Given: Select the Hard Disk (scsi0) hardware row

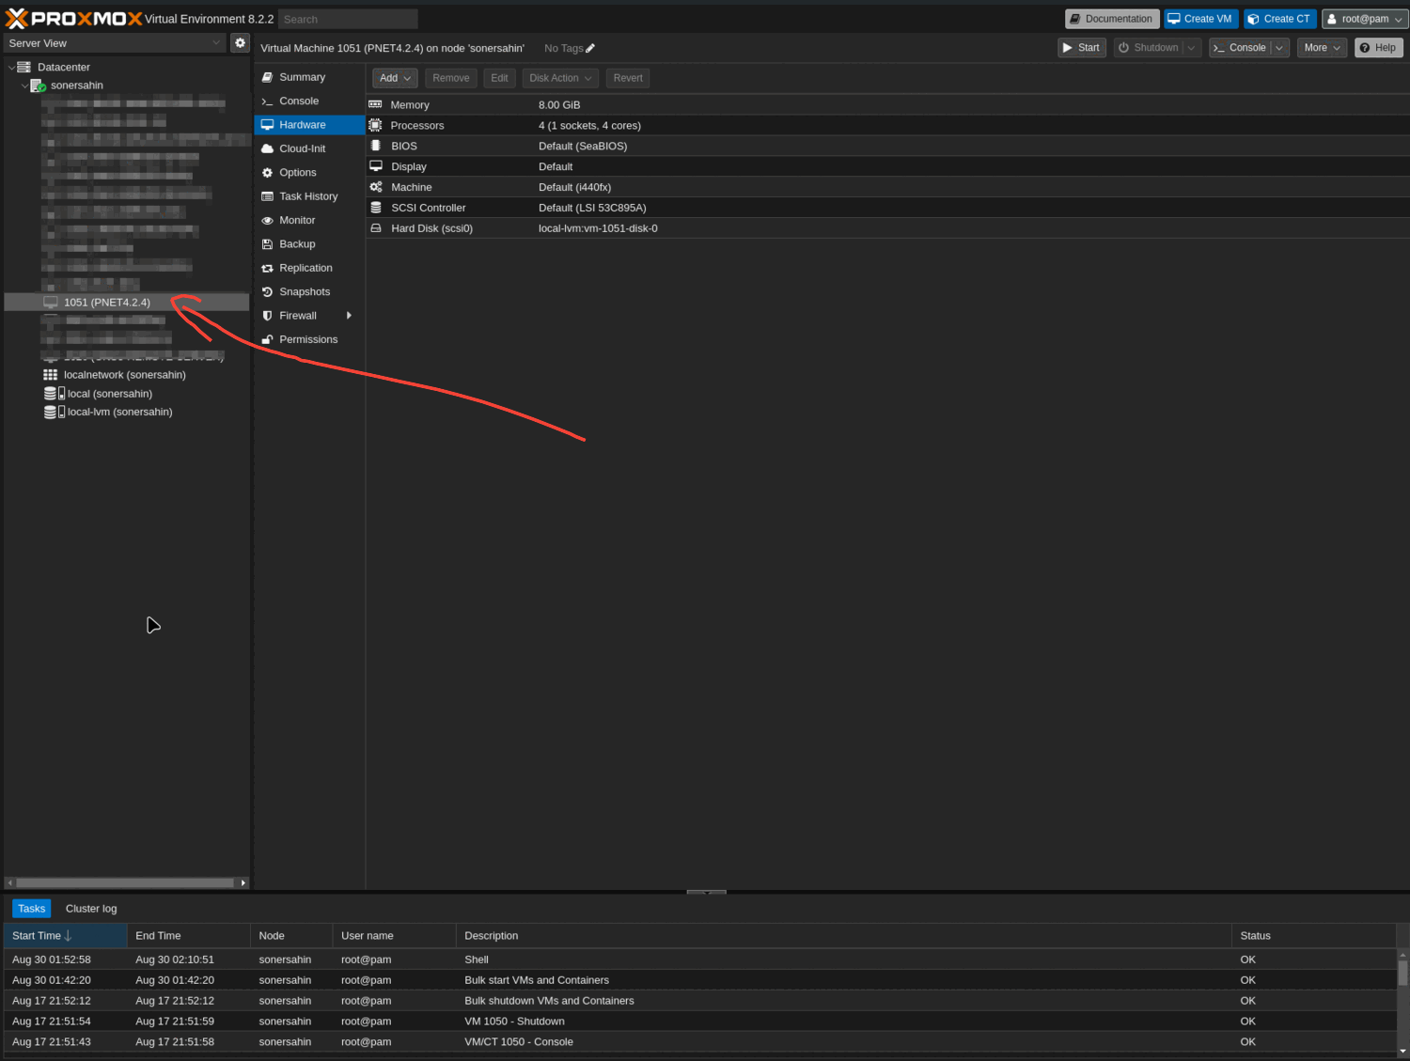Looking at the screenshot, I should click(x=431, y=228).
